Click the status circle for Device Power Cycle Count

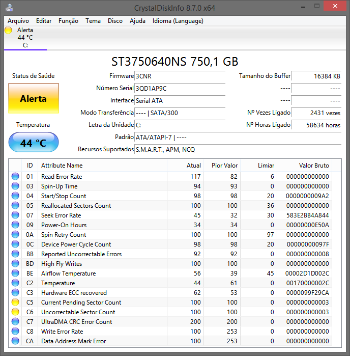(15, 244)
